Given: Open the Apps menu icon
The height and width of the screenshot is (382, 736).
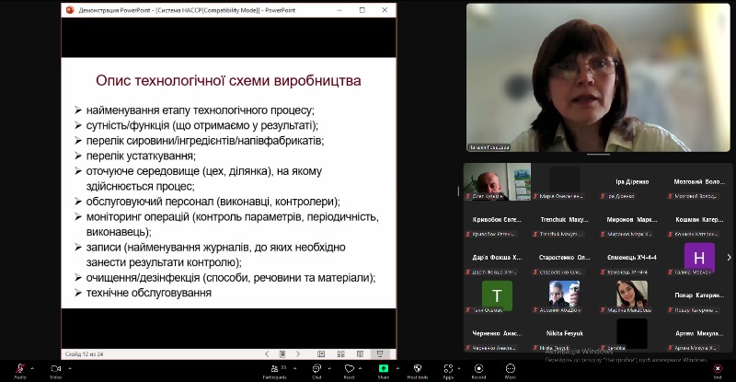Looking at the screenshot, I should (448, 369).
